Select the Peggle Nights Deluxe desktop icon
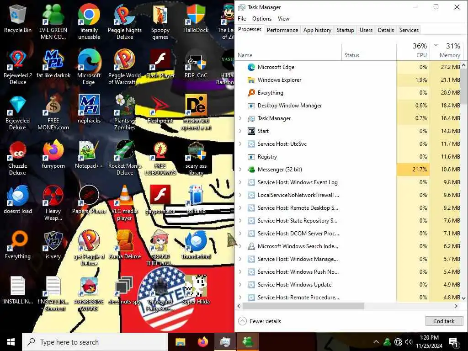The height and width of the screenshot is (351, 468). click(125, 22)
